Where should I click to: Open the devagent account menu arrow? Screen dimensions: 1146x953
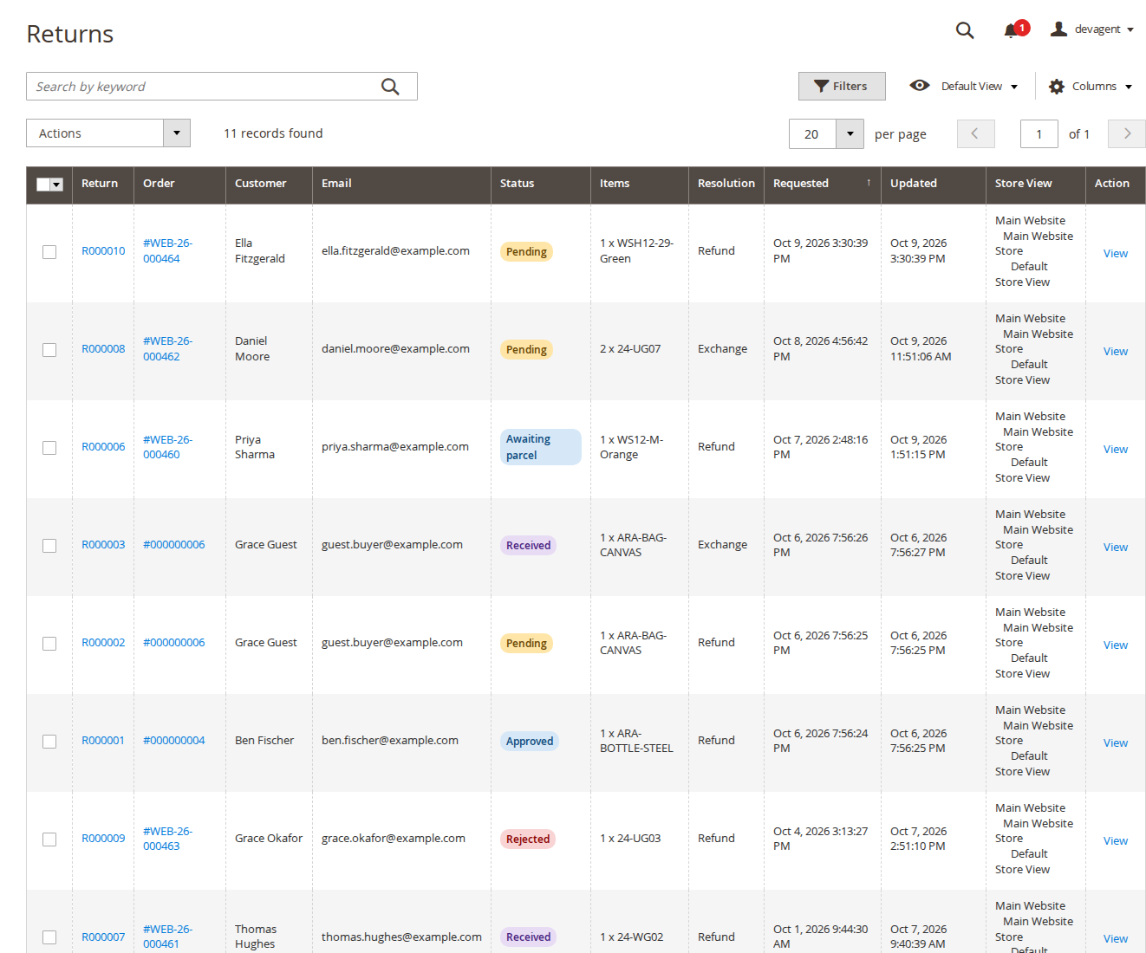pyautogui.click(x=1130, y=29)
